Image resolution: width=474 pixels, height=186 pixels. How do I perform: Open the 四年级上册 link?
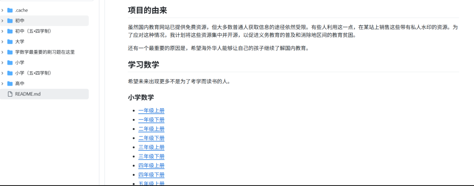coord(151,166)
